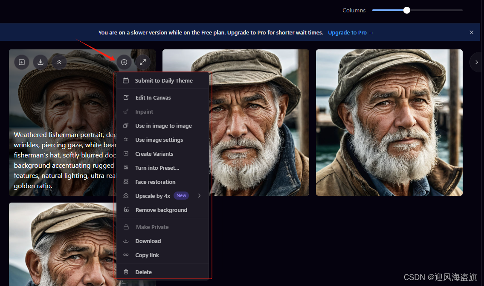Choose Download from context menu
Viewport: 484px width, 286px height.
coord(162,241)
